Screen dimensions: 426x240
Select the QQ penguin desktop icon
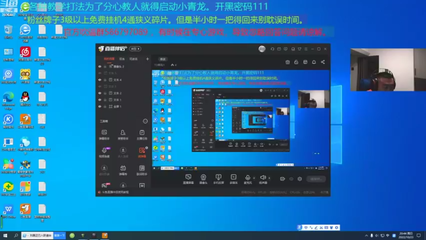25,99
